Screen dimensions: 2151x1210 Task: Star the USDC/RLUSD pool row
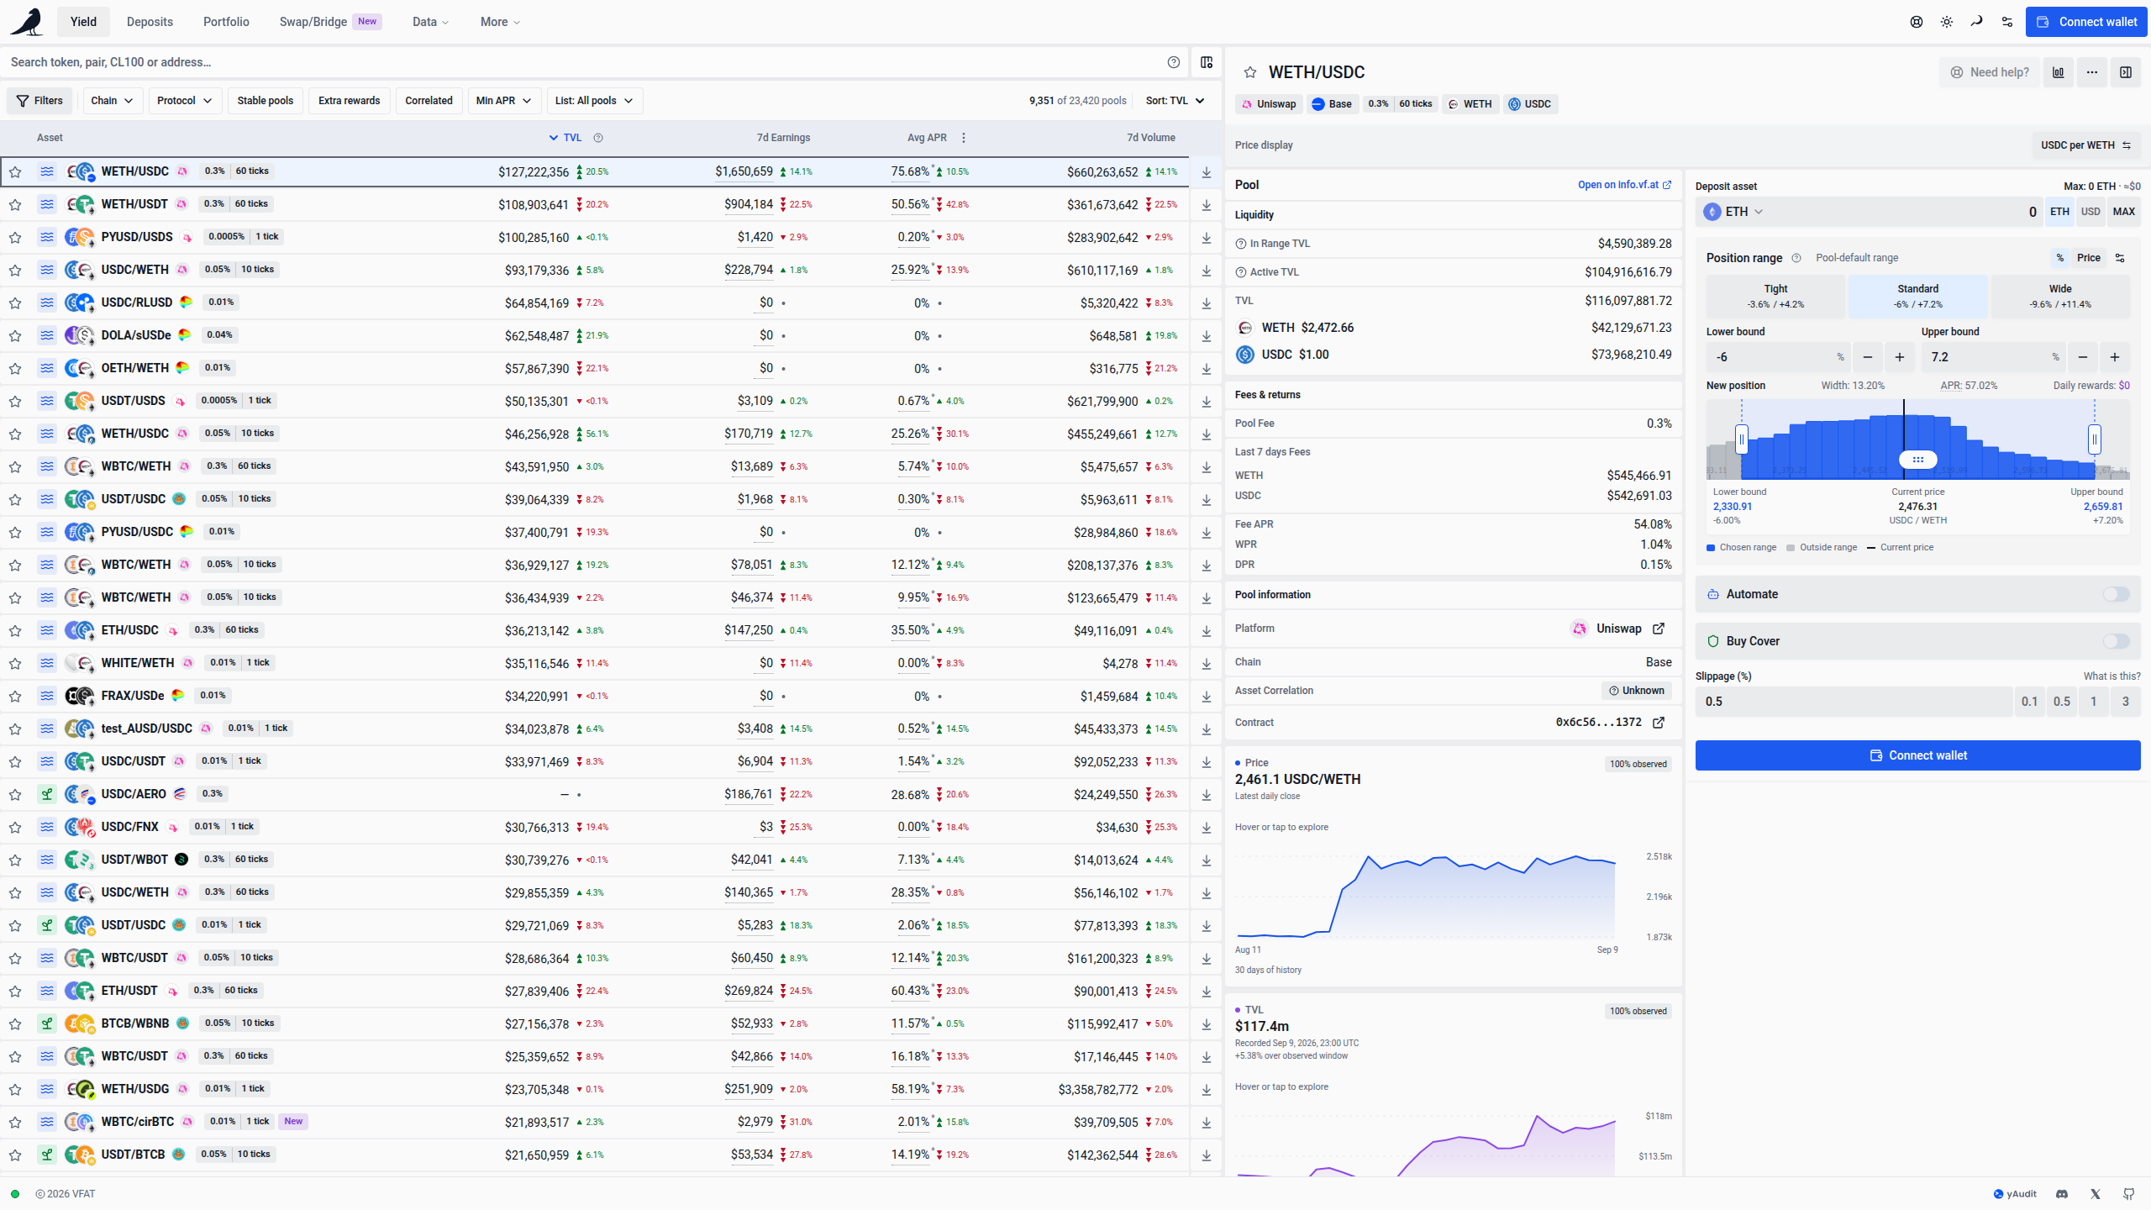(15, 302)
